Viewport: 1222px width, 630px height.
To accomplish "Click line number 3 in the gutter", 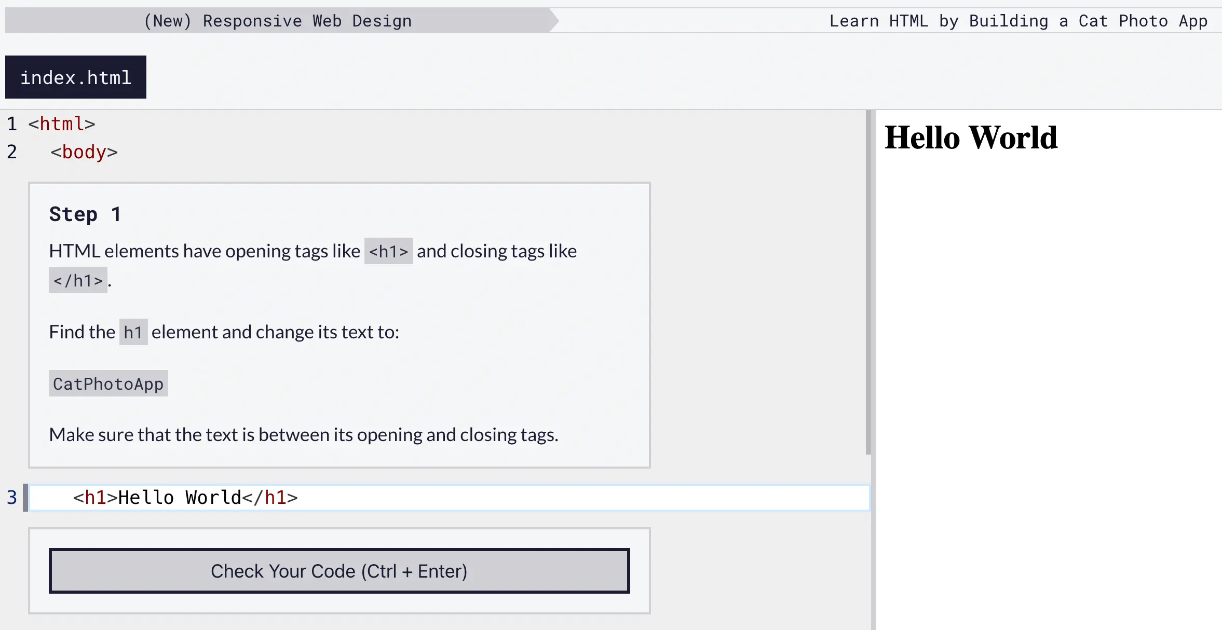I will click(x=10, y=497).
